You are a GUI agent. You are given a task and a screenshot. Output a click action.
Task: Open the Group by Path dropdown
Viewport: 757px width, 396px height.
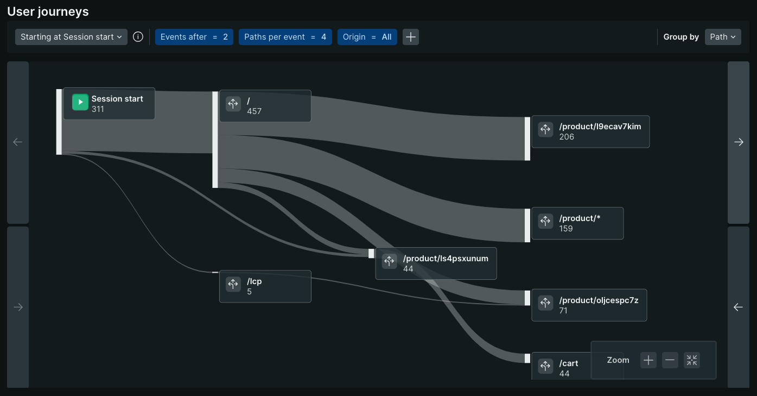point(722,36)
